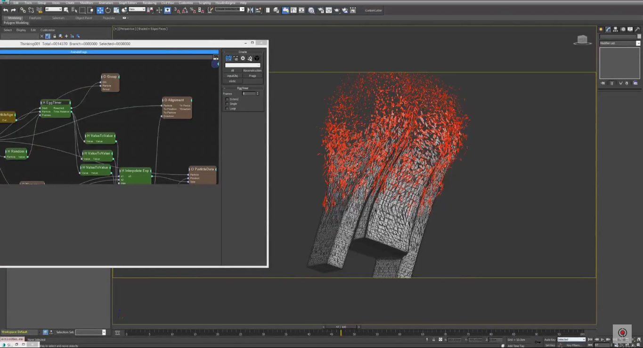Open the selection filter All dropdown
This screenshot has height=348, width=643.
pos(53,9)
